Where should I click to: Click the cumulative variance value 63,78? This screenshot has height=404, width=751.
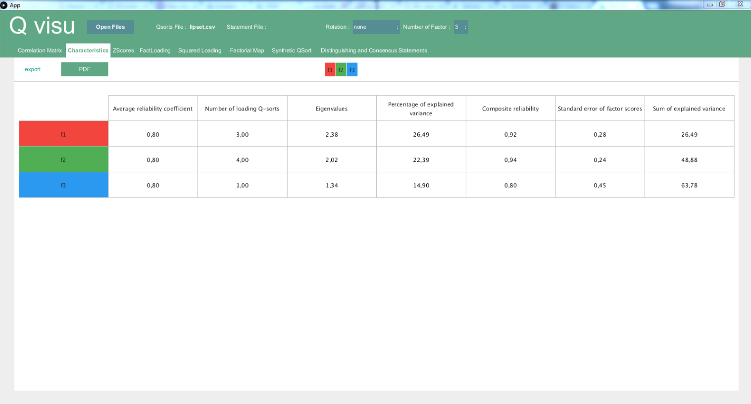689,185
